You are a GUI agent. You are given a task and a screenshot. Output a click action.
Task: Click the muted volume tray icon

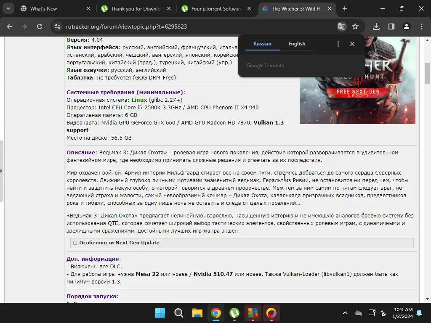[383, 313]
